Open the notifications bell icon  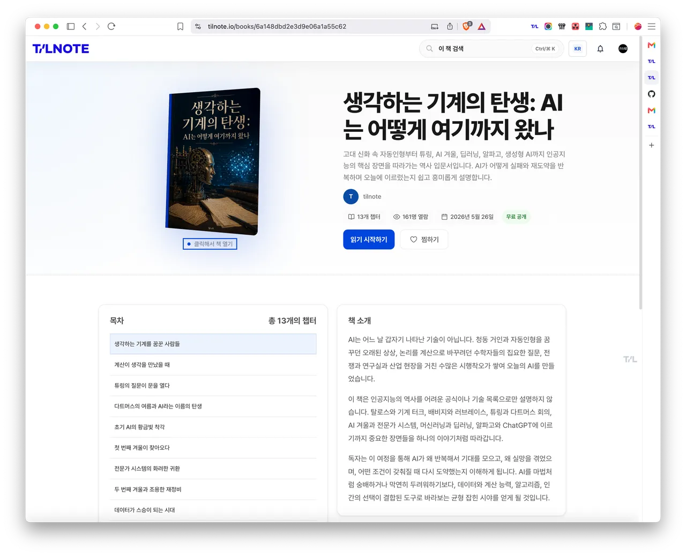tap(600, 49)
